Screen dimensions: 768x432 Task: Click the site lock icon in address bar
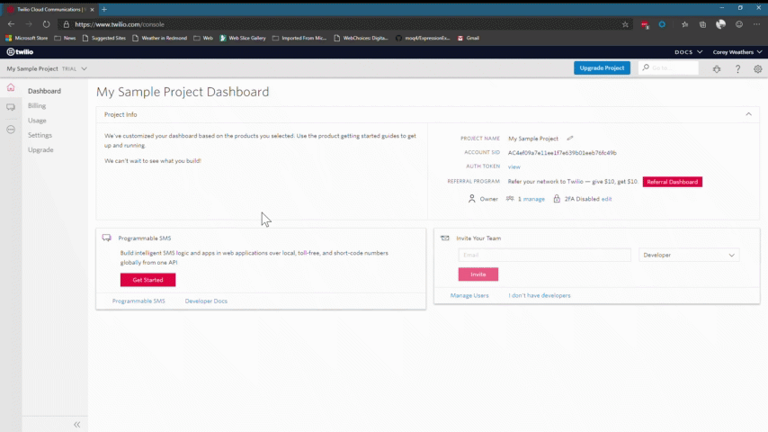click(67, 24)
